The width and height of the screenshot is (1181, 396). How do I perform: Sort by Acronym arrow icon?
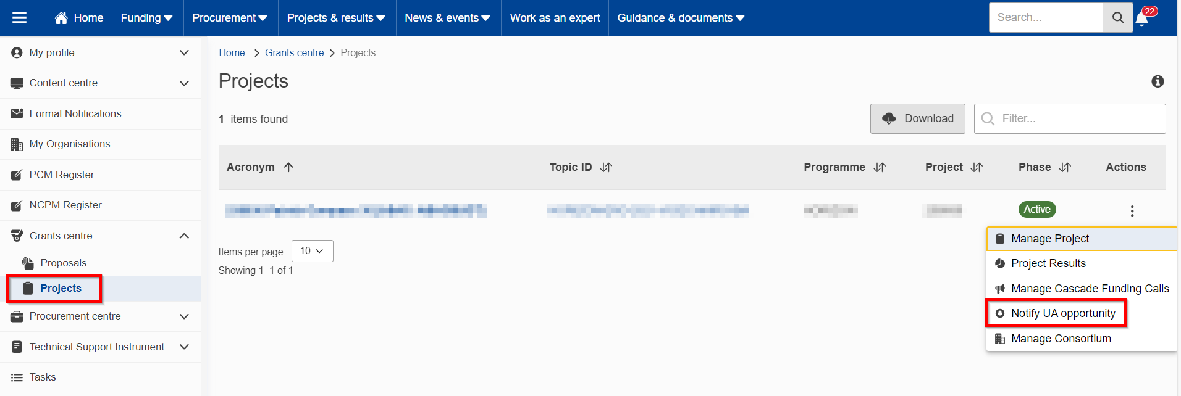point(288,167)
